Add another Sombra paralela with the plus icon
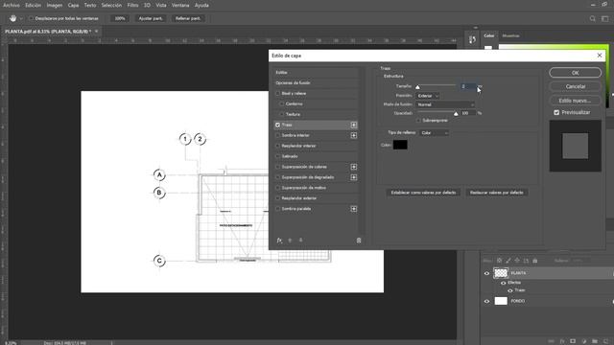614x345 pixels. pos(354,209)
